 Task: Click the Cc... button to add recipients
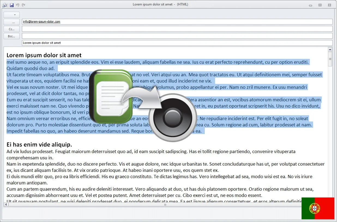point(11,29)
